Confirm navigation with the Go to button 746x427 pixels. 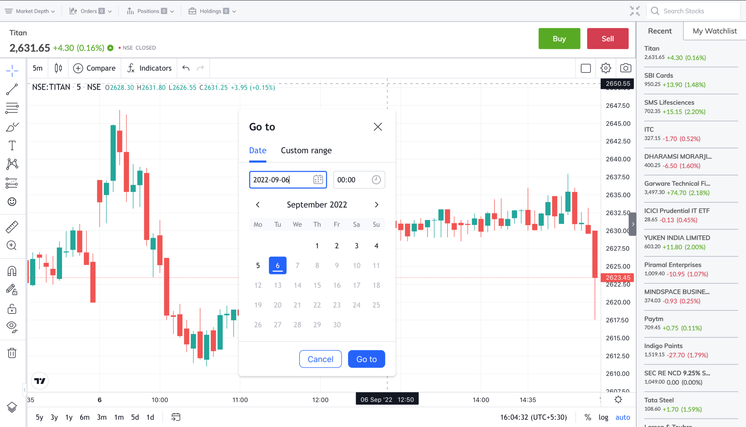(x=366, y=359)
